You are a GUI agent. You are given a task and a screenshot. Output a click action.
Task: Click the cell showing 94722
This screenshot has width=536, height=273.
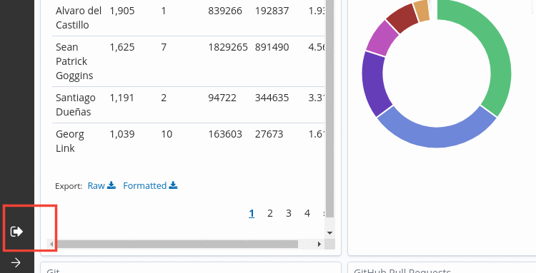[x=222, y=98]
